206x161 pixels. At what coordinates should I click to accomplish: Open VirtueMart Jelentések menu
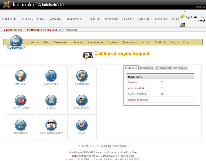point(130,42)
